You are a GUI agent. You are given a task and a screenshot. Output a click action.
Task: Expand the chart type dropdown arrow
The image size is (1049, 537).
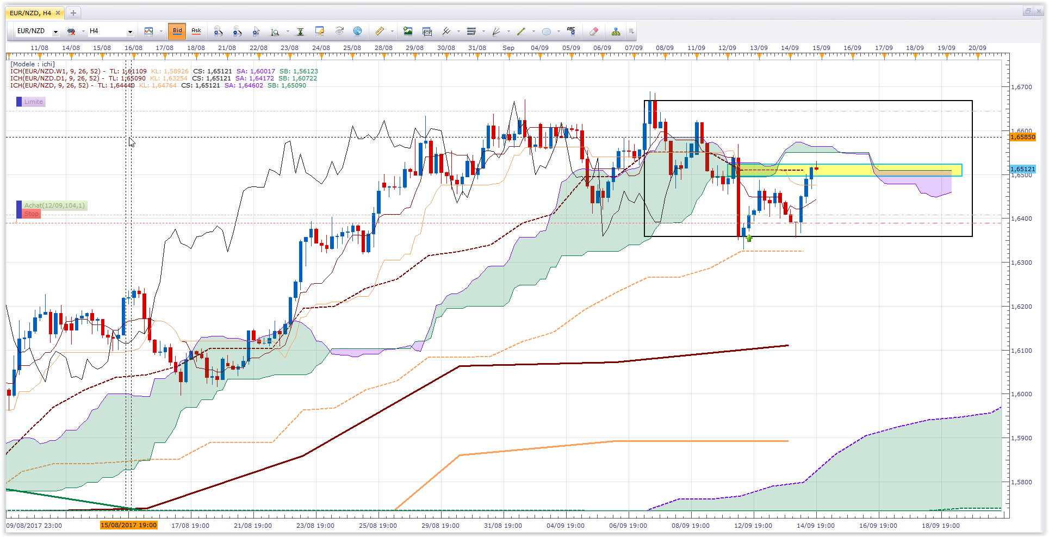point(161,32)
